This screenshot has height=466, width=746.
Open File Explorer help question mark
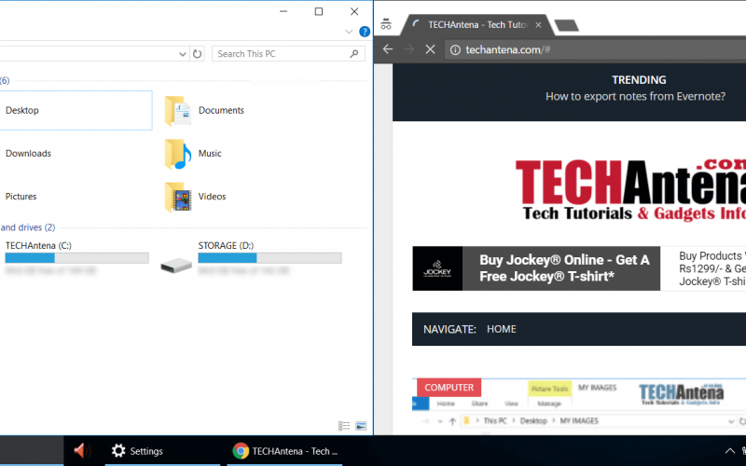pos(365,32)
